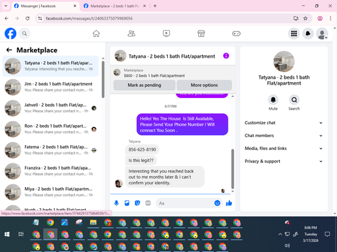337x252 pixels.
Task: Choose a GIF icon
Action: [x=148, y=203]
